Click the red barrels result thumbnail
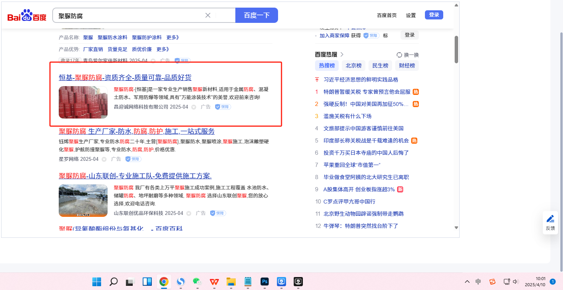The height and width of the screenshot is (290, 563). point(83,102)
